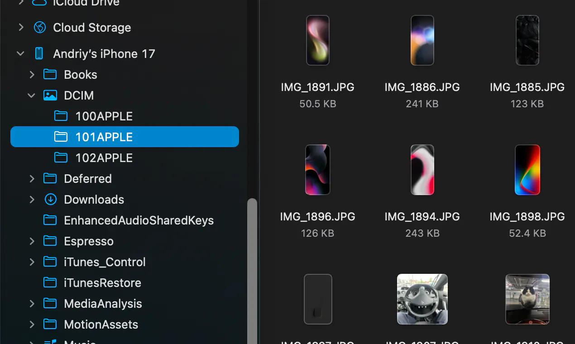Expand the iTunes_Control folder chevron
The width and height of the screenshot is (575, 344).
(x=32, y=262)
